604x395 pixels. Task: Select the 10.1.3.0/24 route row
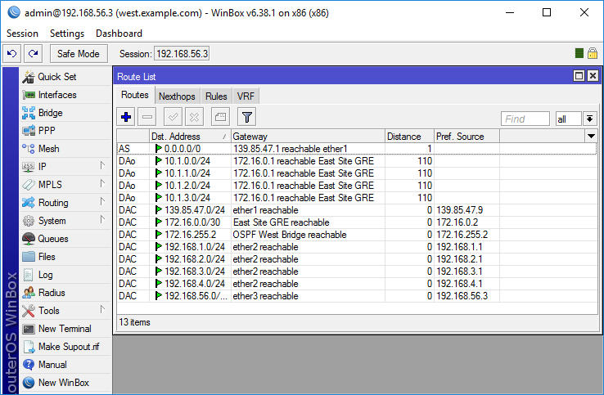(357, 198)
